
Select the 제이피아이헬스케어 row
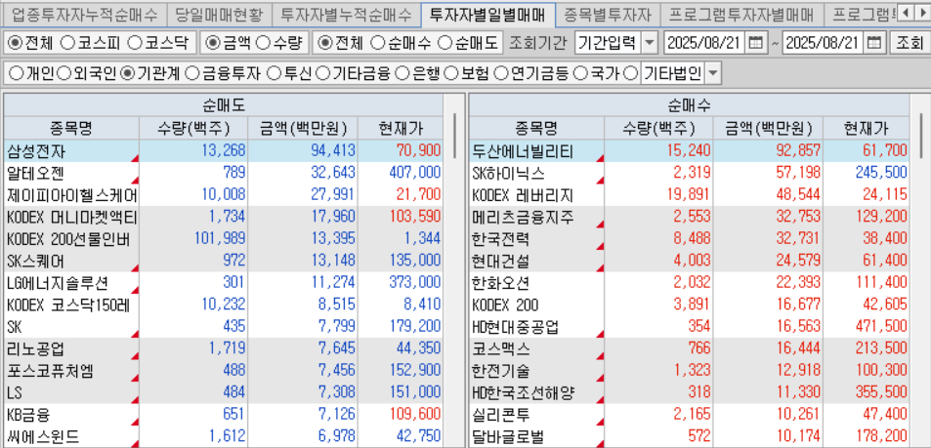click(x=224, y=194)
